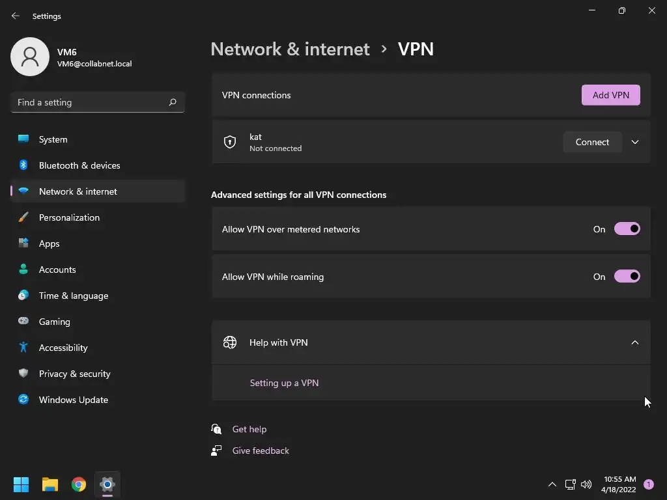Go to Windows Update settings
Image resolution: width=667 pixels, height=500 pixels.
pos(74,400)
